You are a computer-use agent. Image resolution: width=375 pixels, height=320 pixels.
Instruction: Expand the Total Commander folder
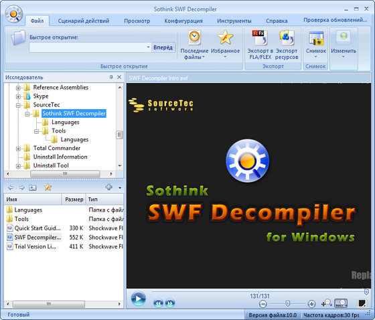(18, 149)
